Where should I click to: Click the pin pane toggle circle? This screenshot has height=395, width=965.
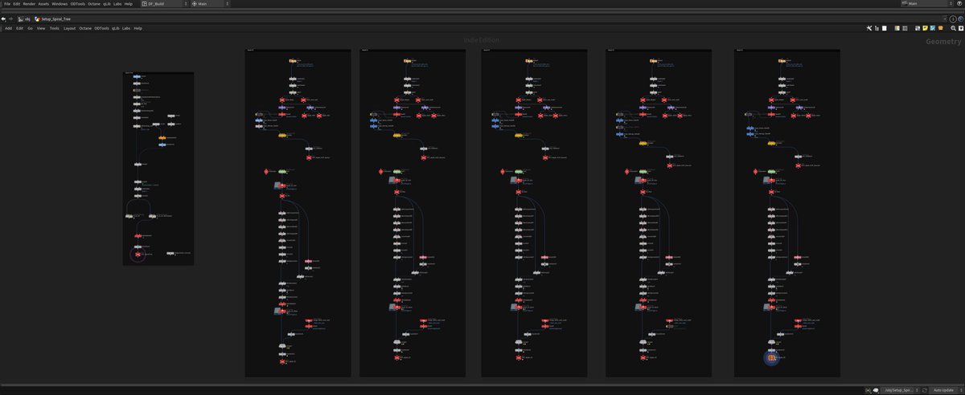pos(953,18)
